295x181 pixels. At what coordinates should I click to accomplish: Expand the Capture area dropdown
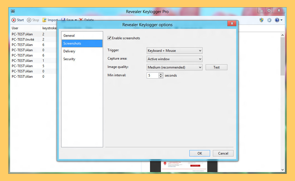tap(175, 59)
